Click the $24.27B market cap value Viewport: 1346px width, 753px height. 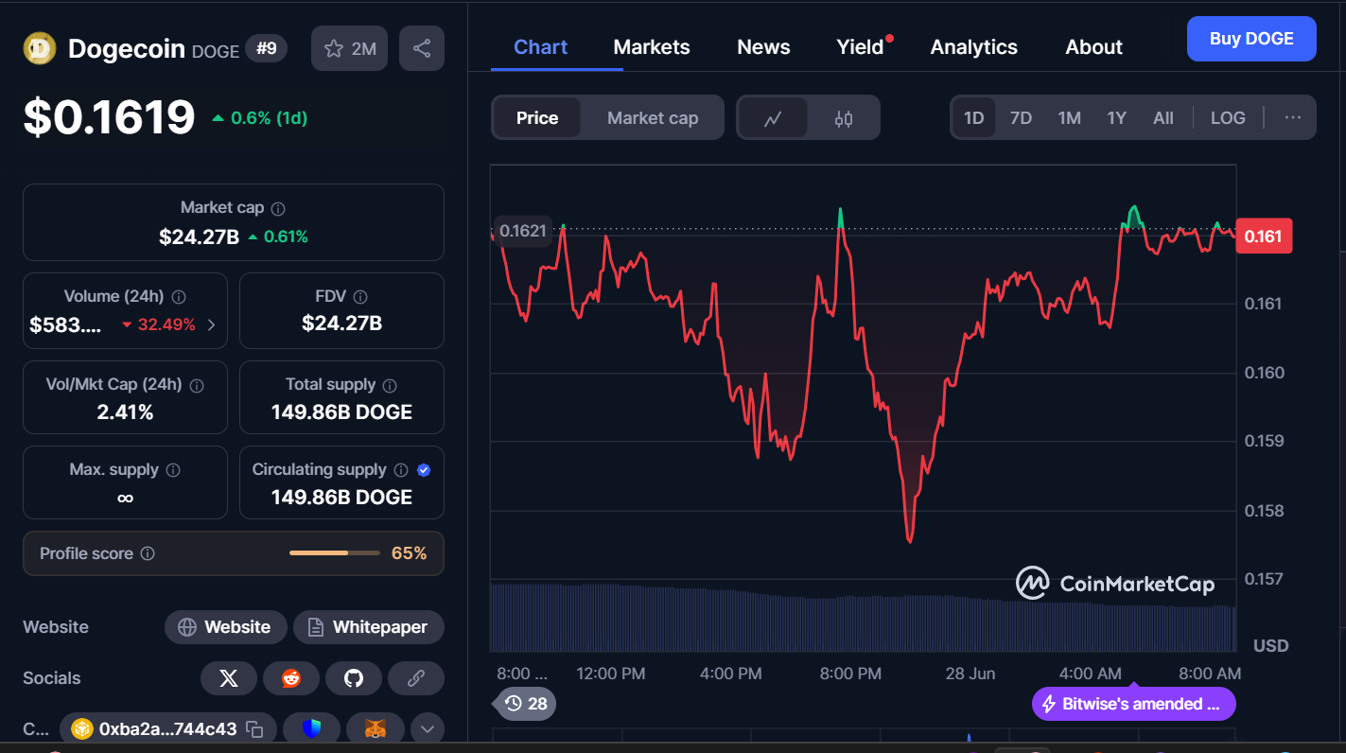pos(199,236)
